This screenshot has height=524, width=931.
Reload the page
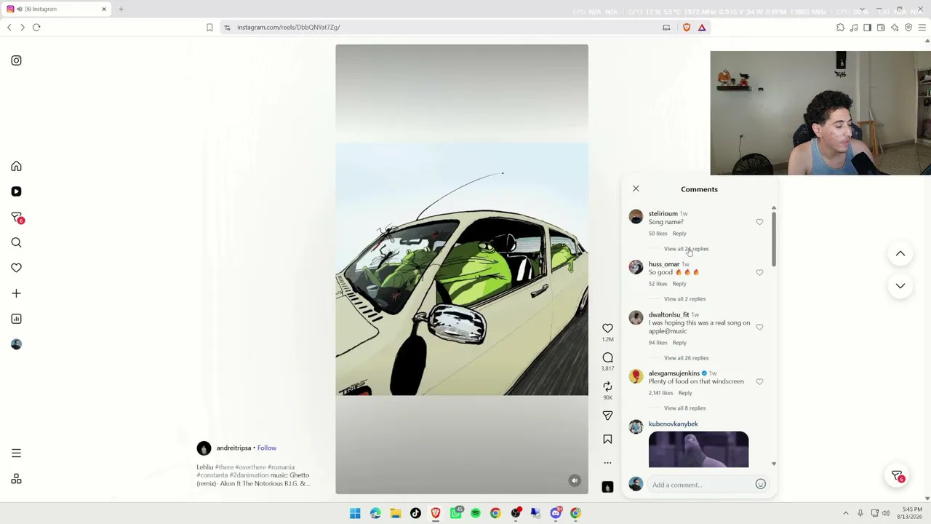(36, 28)
